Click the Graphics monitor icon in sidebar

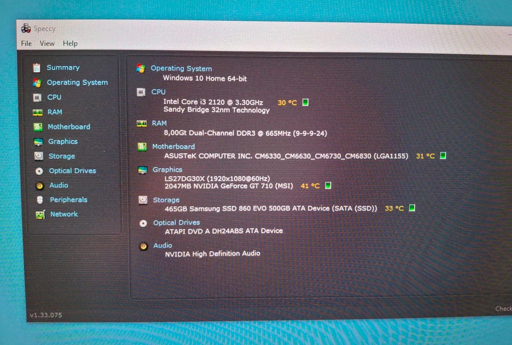pos(38,142)
